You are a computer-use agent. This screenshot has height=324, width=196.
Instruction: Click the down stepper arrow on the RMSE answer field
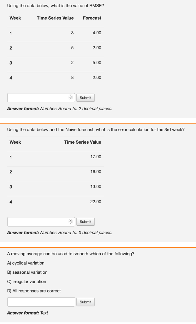coord(71,99)
